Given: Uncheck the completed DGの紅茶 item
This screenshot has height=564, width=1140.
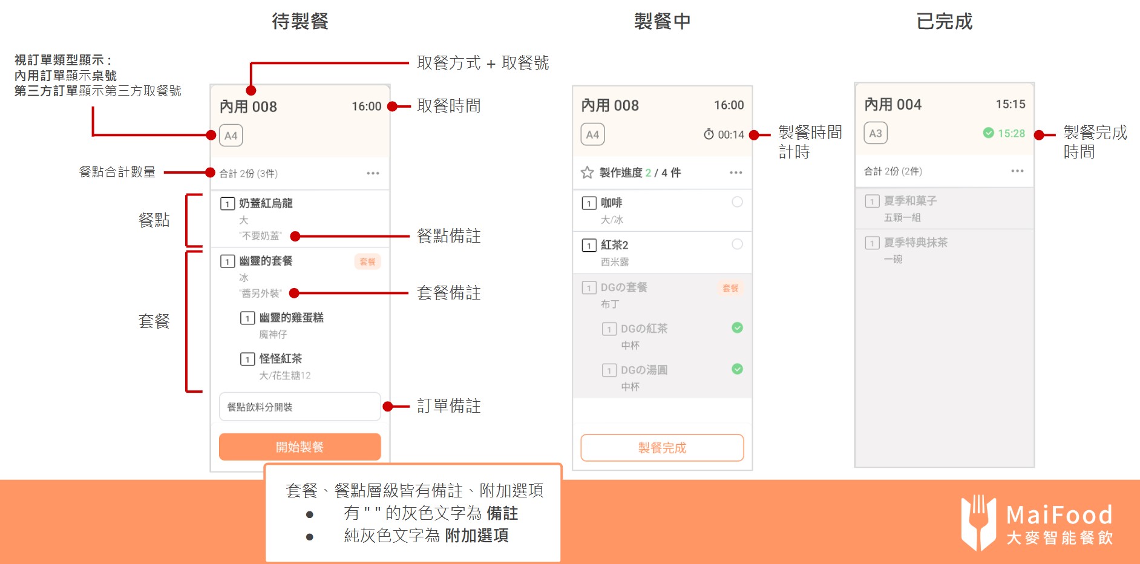Looking at the screenshot, I should 737,328.
